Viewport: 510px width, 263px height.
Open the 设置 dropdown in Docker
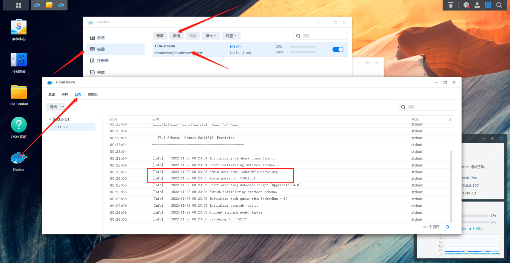click(x=231, y=36)
